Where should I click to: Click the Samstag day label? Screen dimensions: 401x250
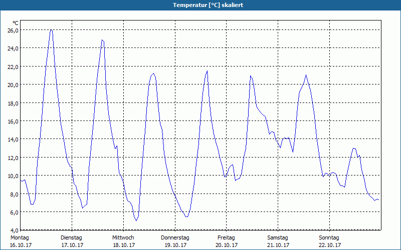[278, 238]
